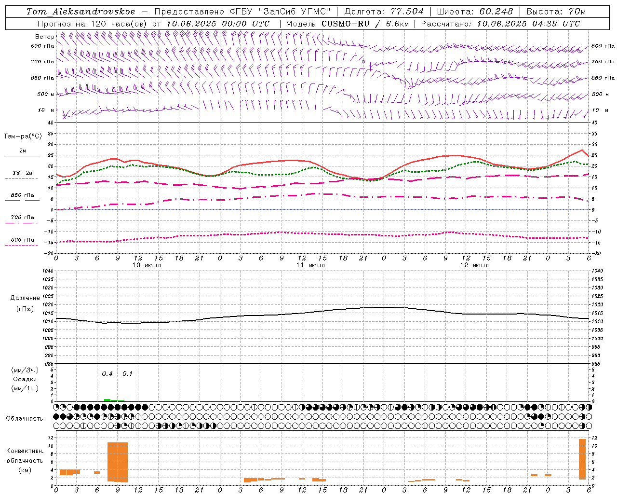Screen dimensions: 617x494
Task: Click the tallest orange convective bar on 10 июня
Action: (118, 462)
